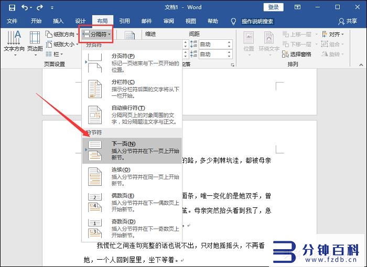367x267 pixels.
Task: Switch to the 邮件 tab
Action: point(147,21)
